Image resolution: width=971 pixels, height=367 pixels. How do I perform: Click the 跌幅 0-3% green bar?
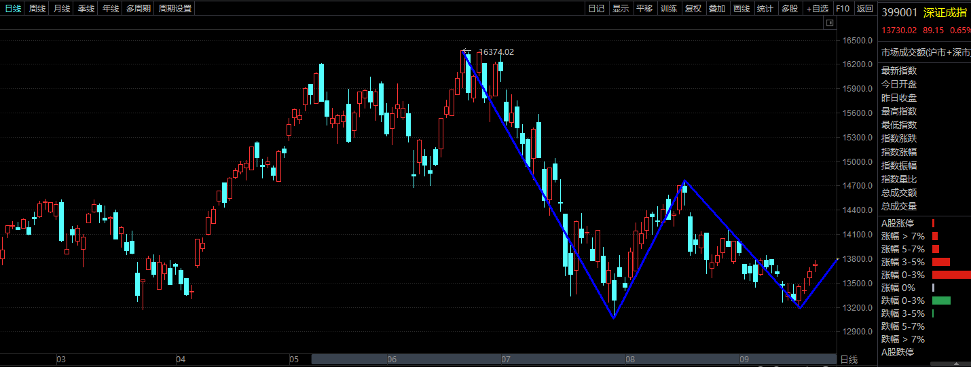941,301
